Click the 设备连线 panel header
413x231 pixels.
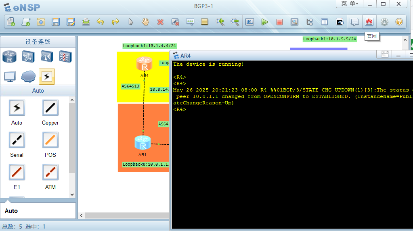click(x=38, y=42)
